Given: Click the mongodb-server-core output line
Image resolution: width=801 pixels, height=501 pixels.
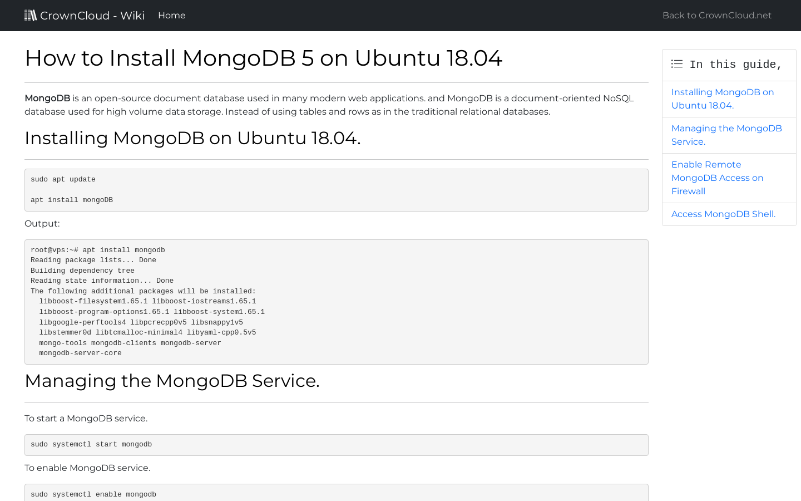Looking at the screenshot, I should [80, 353].
